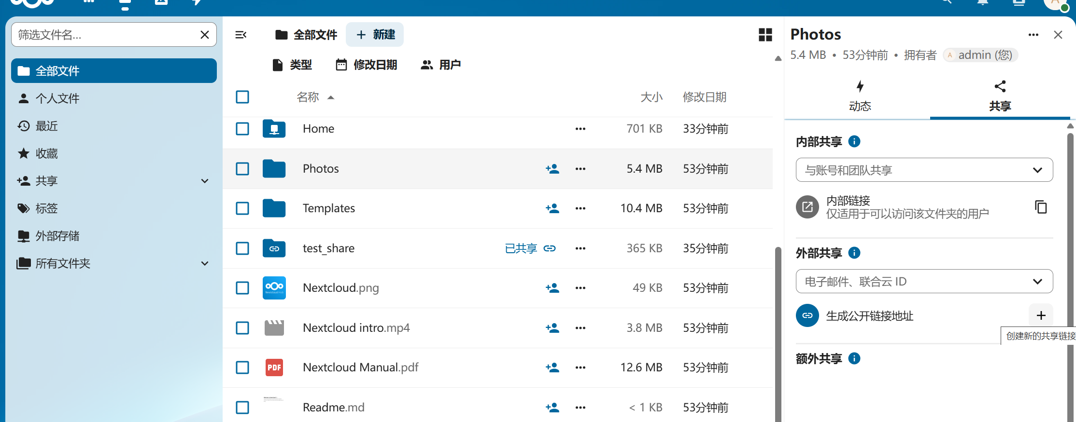Switch to grid view layout
Image resolution: width=1076 pixels, height=422 pixels.
(765, 35)
